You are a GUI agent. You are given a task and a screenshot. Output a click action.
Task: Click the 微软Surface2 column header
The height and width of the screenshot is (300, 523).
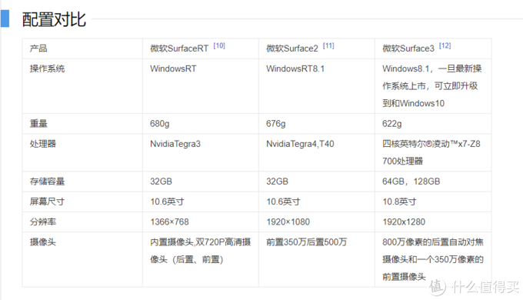pos(292,48)
